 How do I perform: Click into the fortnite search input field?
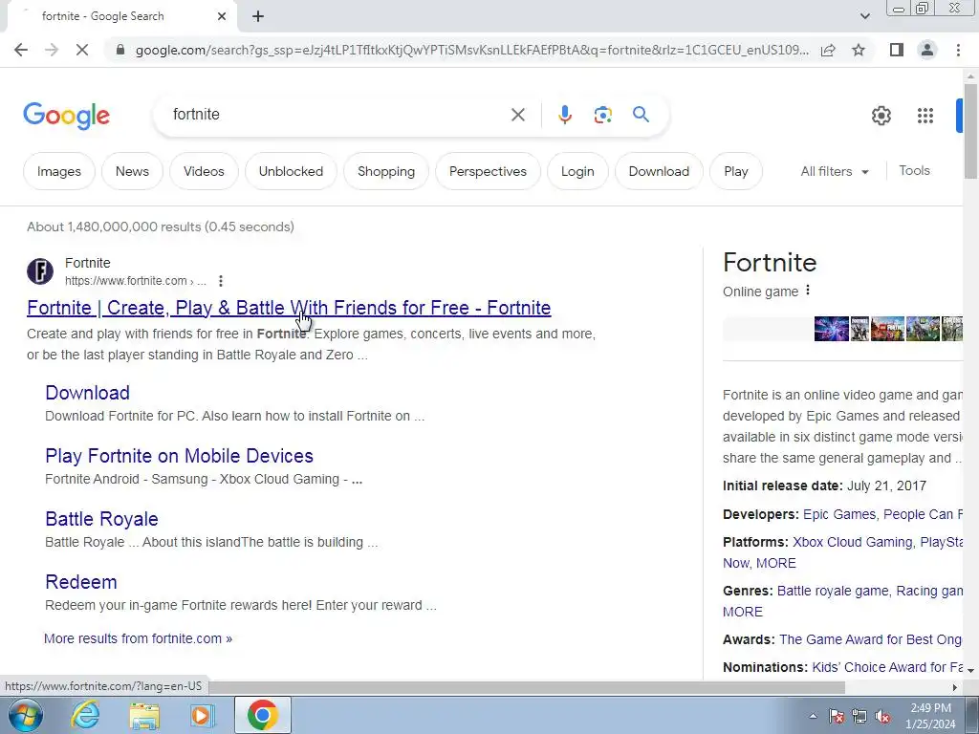click(337, 115)
